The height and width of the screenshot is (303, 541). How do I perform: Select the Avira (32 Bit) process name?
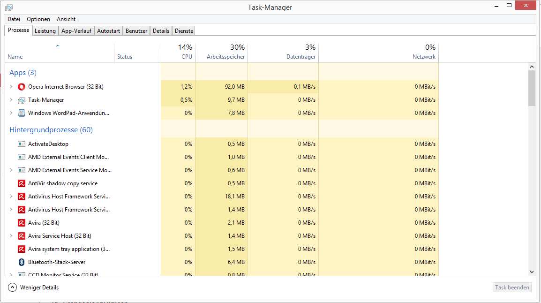pyautogui.click(x=44, y=223)
